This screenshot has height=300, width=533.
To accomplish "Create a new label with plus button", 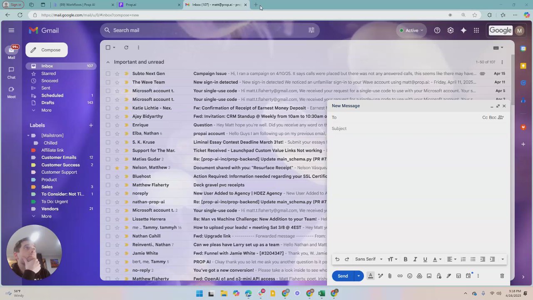I will tap(91, 125).
